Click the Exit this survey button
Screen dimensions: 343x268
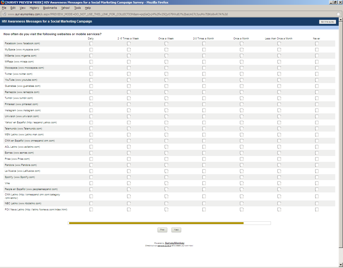click(x=327, y=22)
